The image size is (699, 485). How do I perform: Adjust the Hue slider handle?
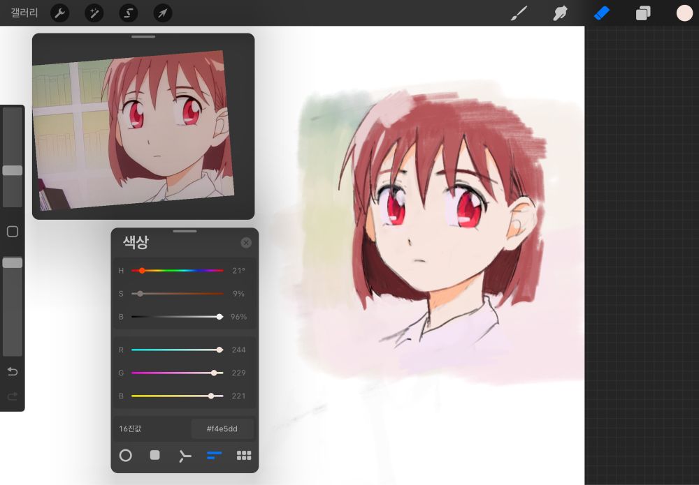pos(143,270)
